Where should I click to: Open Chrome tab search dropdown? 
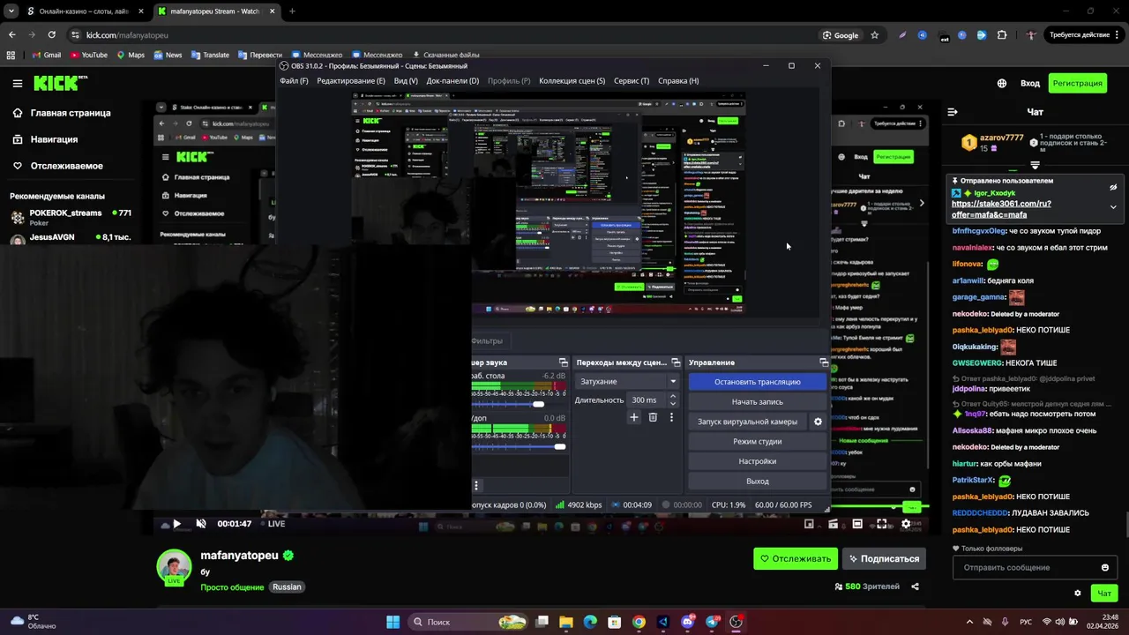(11, 11)
